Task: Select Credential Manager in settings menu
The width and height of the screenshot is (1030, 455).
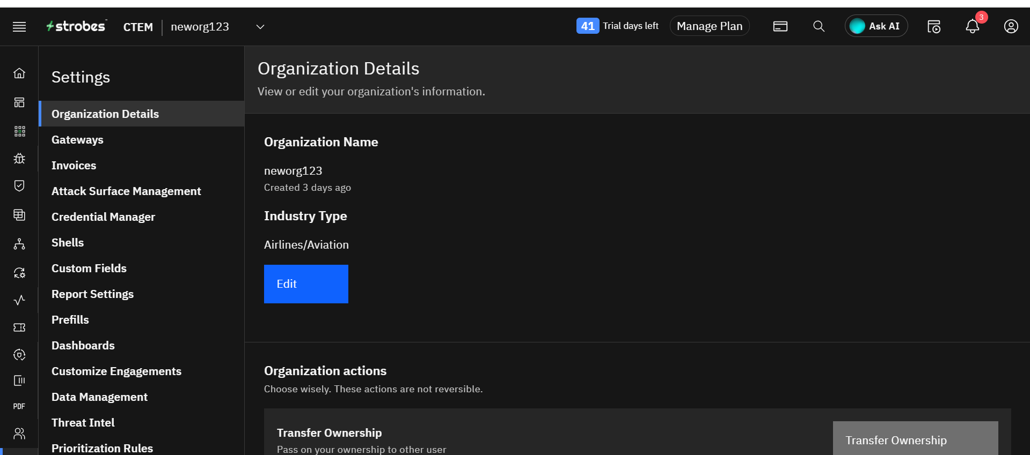Action: [103, 217]
